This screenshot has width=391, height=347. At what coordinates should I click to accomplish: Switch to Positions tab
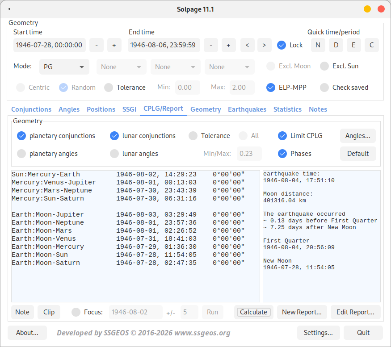(x=101, y=109)
